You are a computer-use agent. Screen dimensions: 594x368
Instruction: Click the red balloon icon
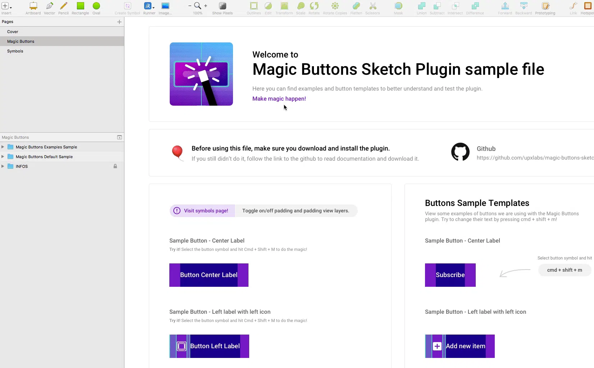(x=177, y=153)
